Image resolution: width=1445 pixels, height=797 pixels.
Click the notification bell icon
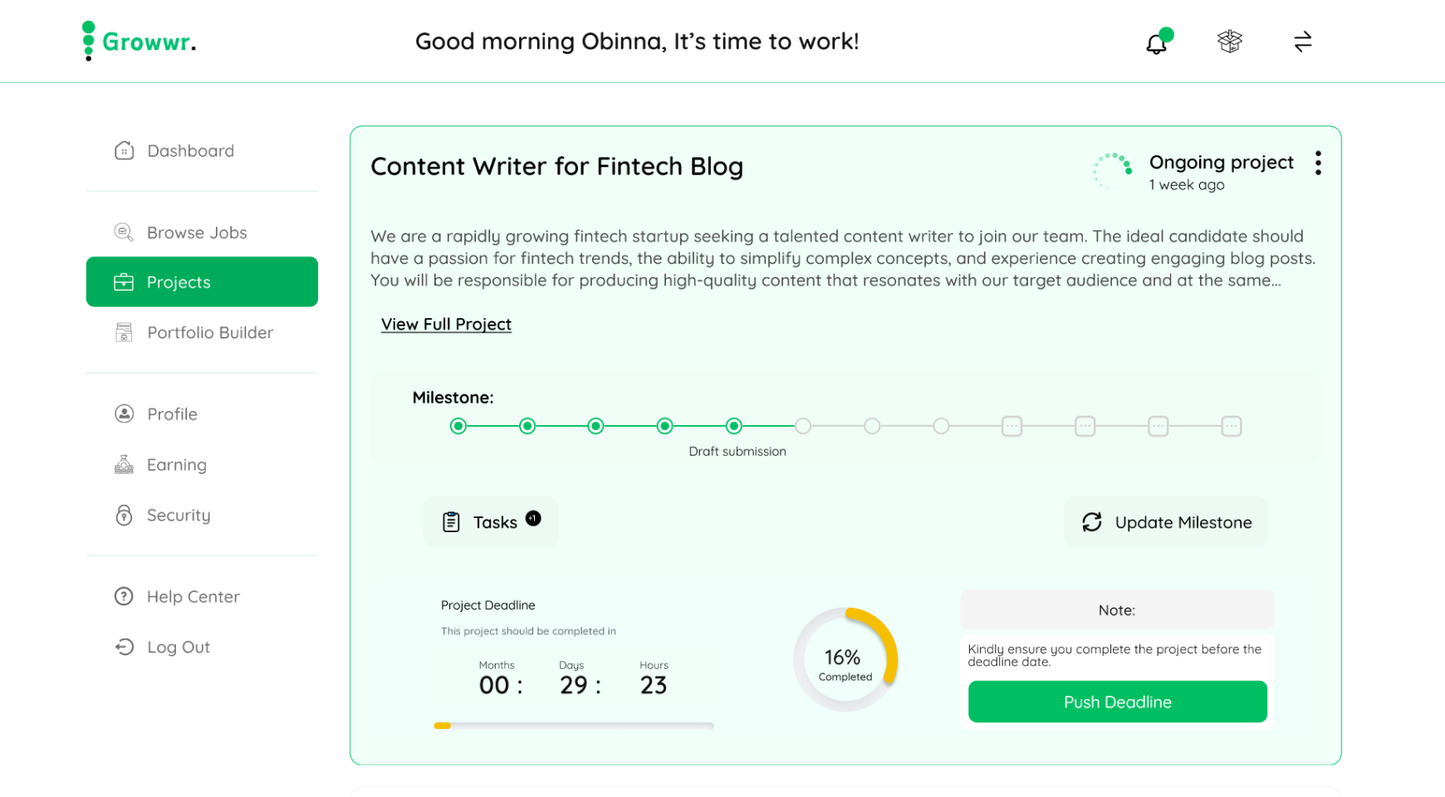pyautogui.click(x=1156, y=43)
